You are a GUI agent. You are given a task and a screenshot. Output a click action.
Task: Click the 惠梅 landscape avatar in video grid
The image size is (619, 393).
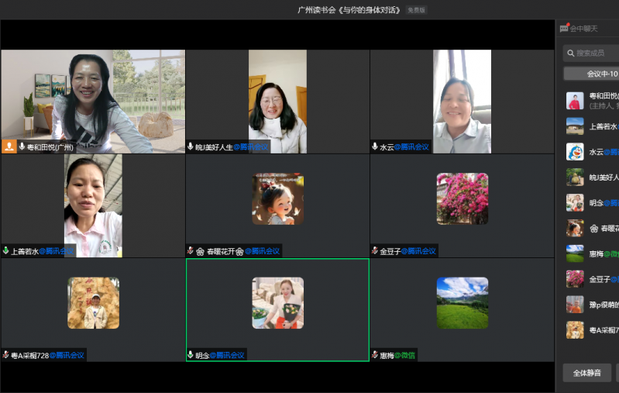463,302
